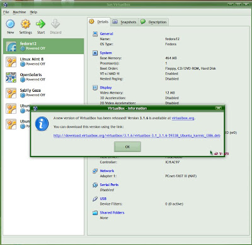Click the VirtualBox icon in dialog title bar
The width and height of the screenshot is (252, 245).
coord(35,108)
